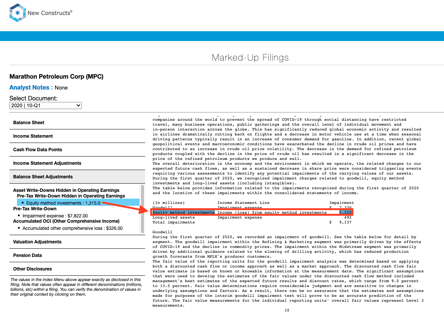
Task: Click the New Constructs brand name
Action: 50,13
